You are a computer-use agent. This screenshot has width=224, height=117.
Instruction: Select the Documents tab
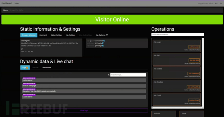coord(47,68)
